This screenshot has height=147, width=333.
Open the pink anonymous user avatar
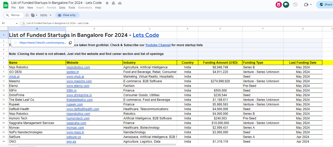pyautogui.click(x=279, y=4)
